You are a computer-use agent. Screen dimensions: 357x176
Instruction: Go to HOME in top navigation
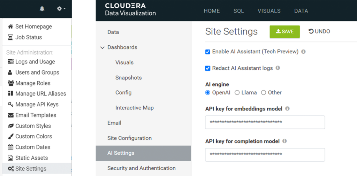212,11
